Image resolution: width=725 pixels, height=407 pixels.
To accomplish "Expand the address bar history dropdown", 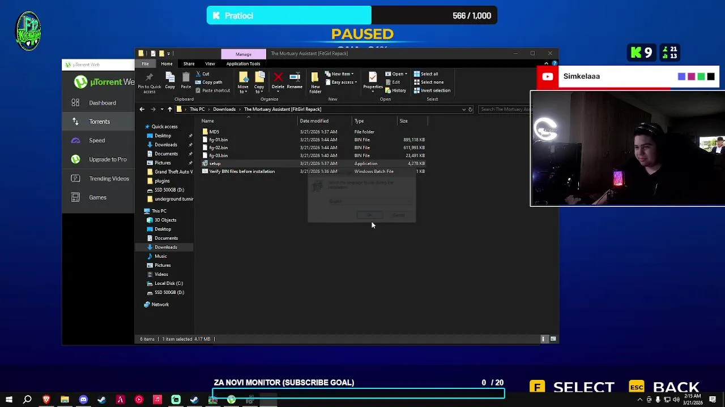I will coord(464,109).
